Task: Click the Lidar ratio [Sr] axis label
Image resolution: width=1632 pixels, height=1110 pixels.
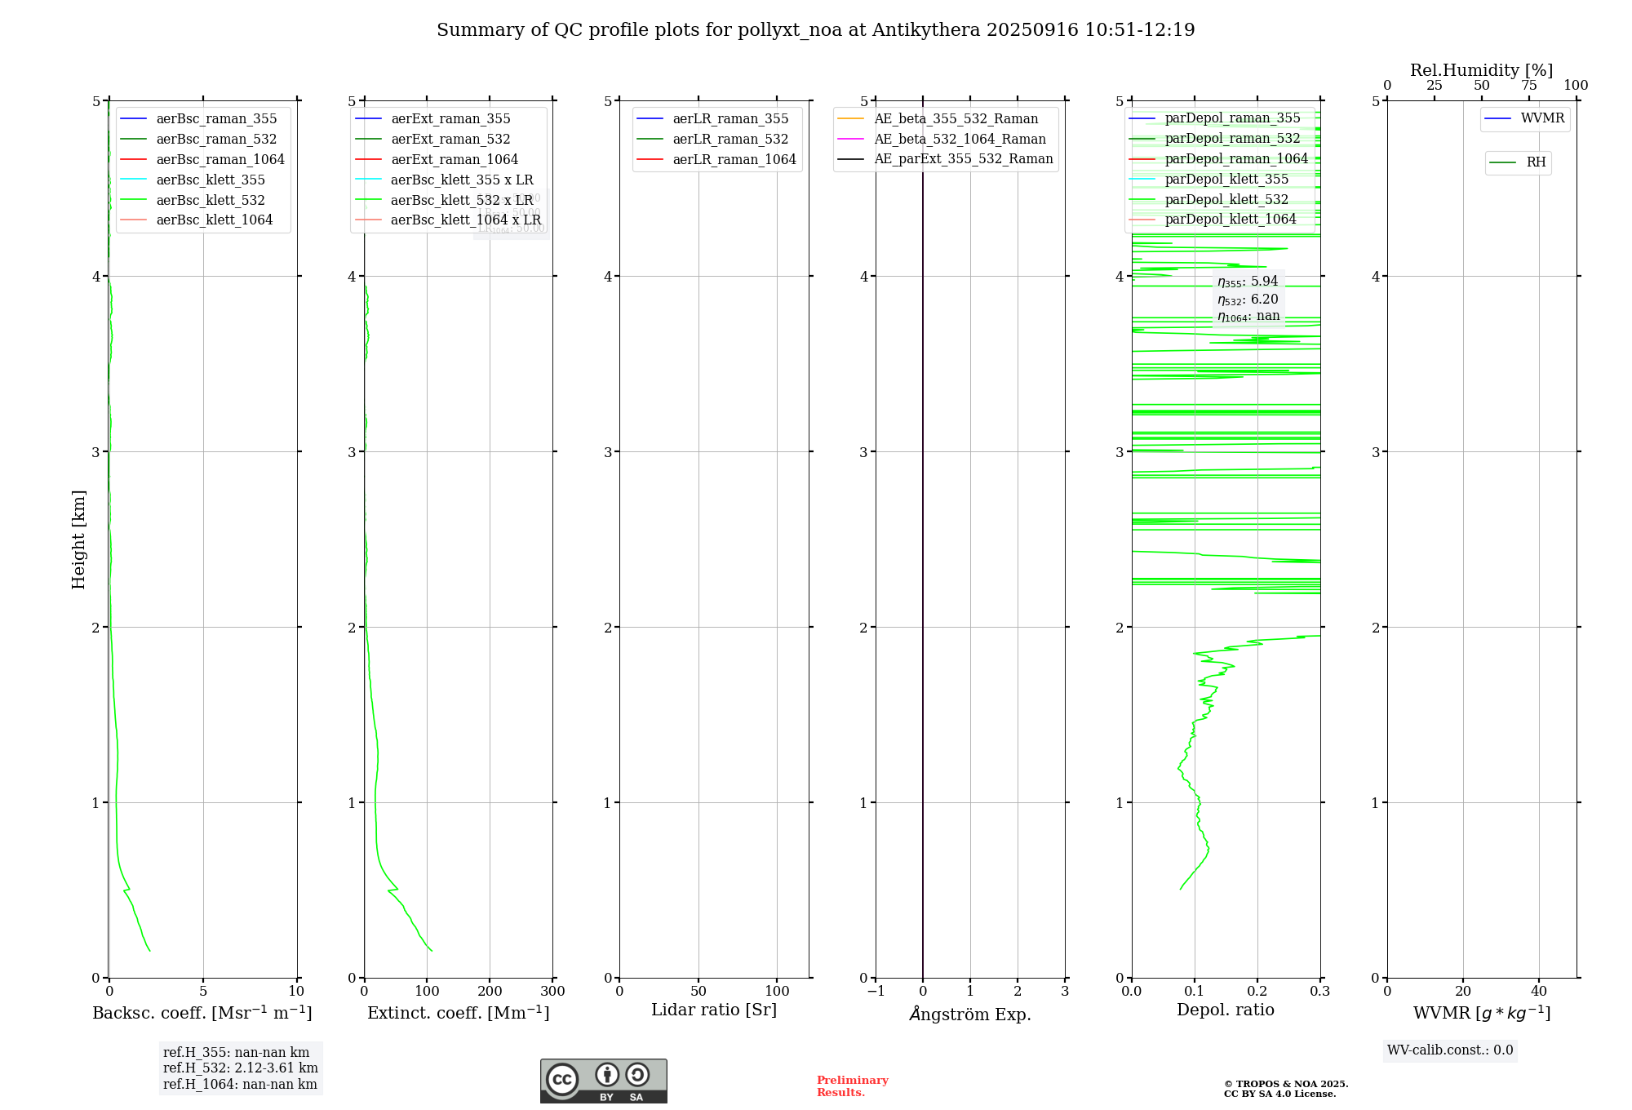Action: [x=714, y=1010]
